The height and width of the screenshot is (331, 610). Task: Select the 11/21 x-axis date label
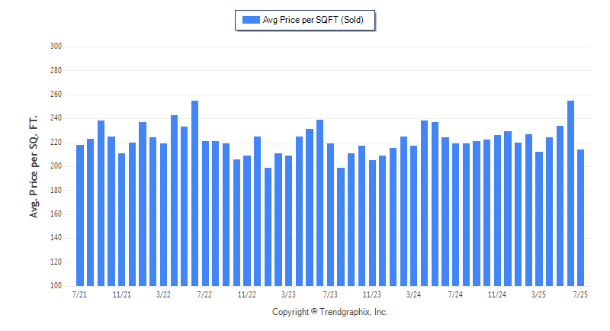[x=122, y=295]
